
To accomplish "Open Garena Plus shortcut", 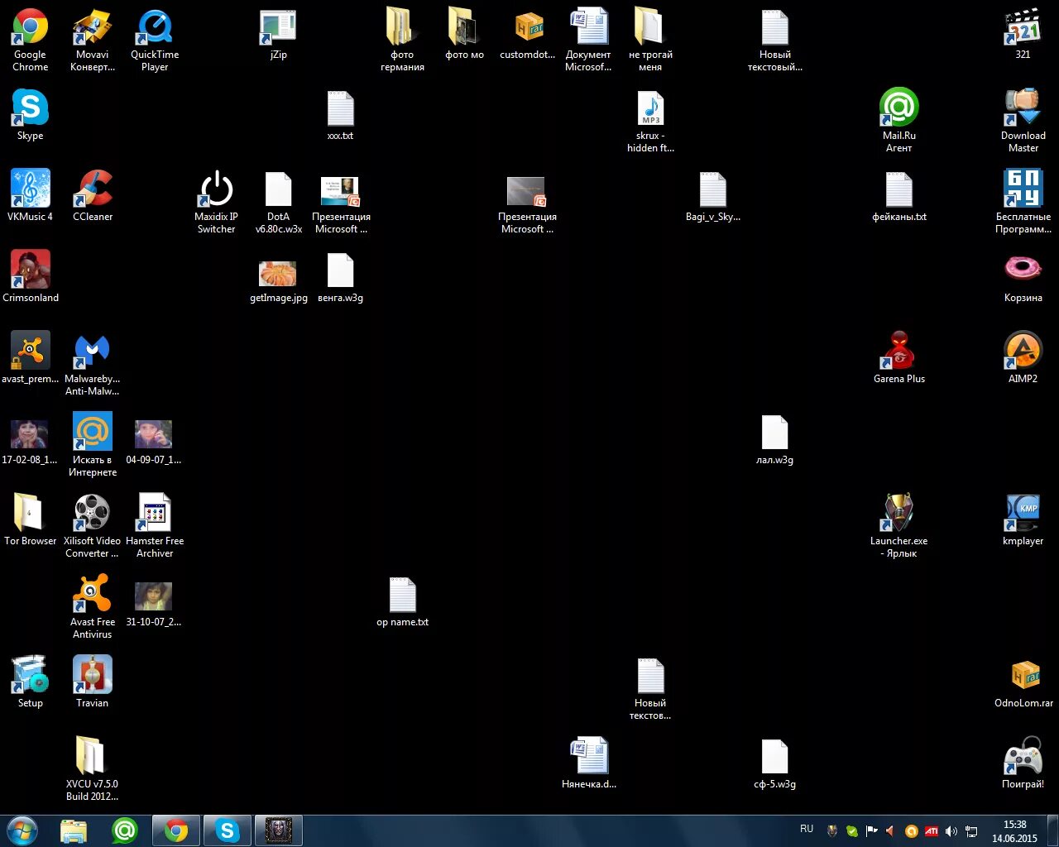I will click(x=899, y=357).
